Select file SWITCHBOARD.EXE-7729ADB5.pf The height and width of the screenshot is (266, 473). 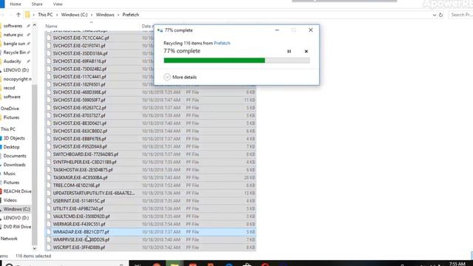click(86, 154)
